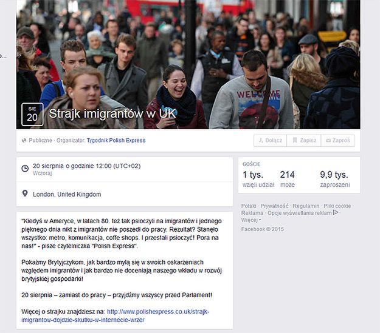Open the Prywatność footer link

coord(274,206)
